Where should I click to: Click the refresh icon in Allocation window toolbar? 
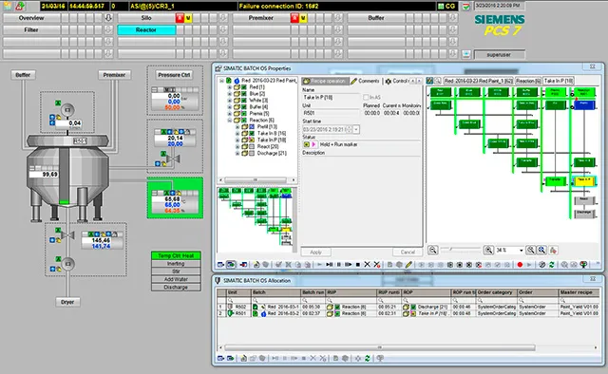click(368, 358)
